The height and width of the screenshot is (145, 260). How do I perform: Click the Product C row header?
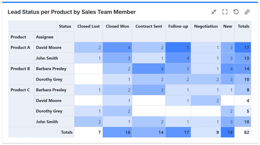pos(20,90)
